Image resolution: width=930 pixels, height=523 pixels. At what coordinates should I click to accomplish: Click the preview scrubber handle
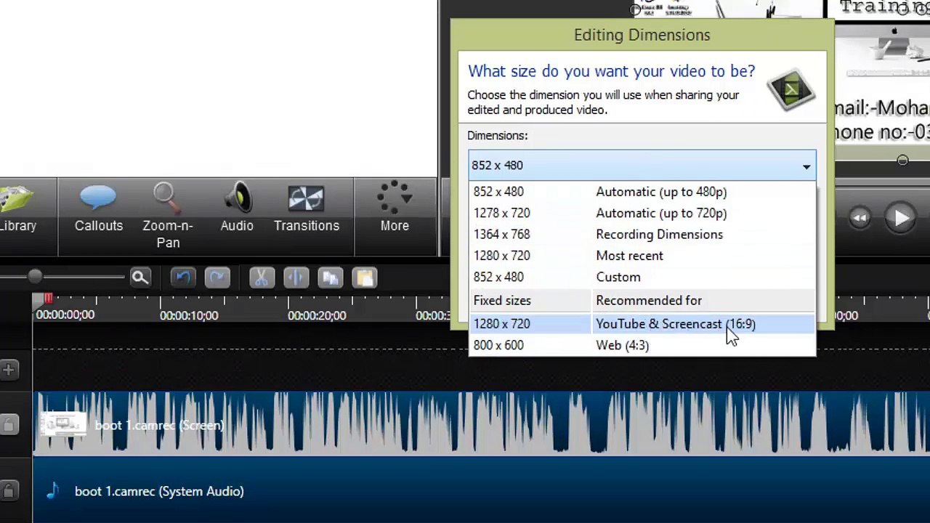click(x=902, y=160)
